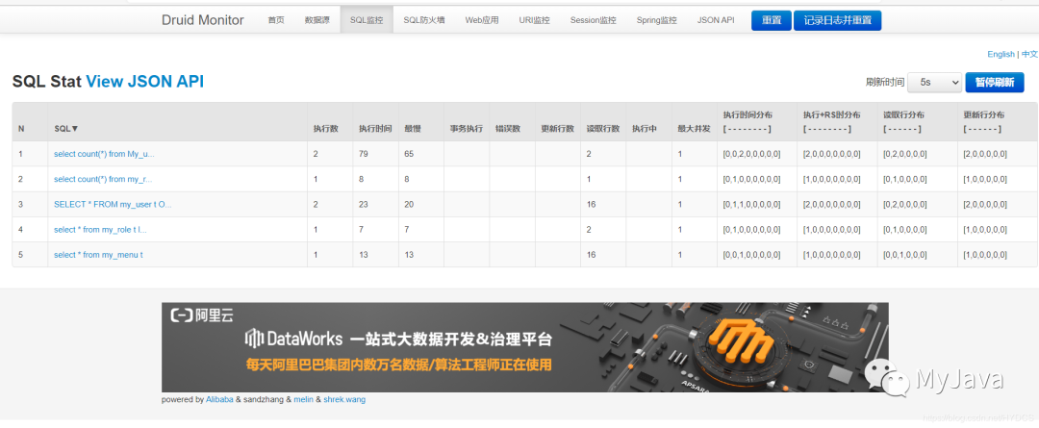
Task: Click execution time 23 in row 3
Action: [x=363, y=205]
